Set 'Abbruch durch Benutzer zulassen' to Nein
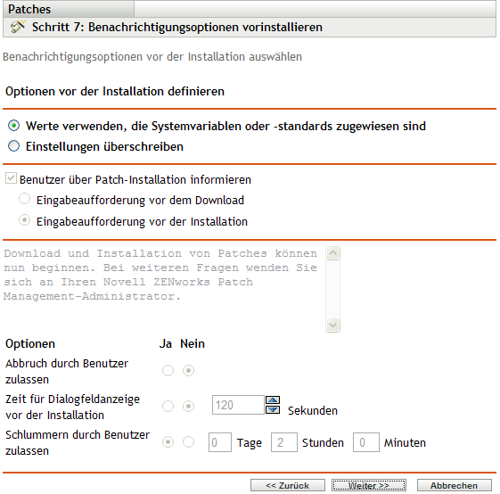 [x=188, y=371]
